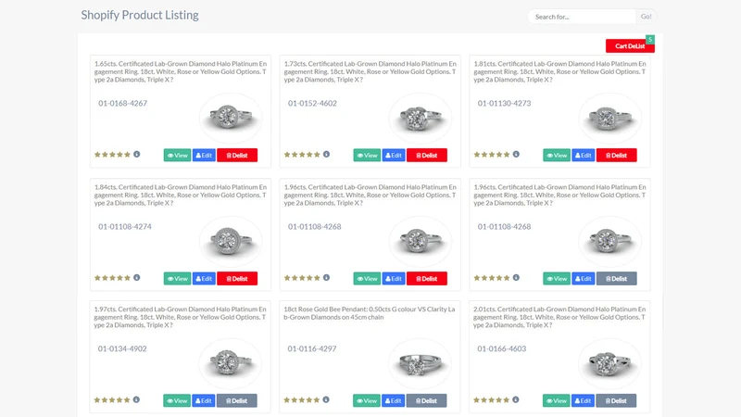Click grey Delist button for 01-0134-4902
This screenshot has width=741, height=417.
(237, 400)
